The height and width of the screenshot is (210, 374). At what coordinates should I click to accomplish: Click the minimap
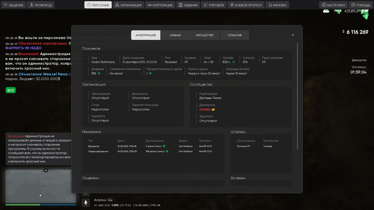pos(41,186)
